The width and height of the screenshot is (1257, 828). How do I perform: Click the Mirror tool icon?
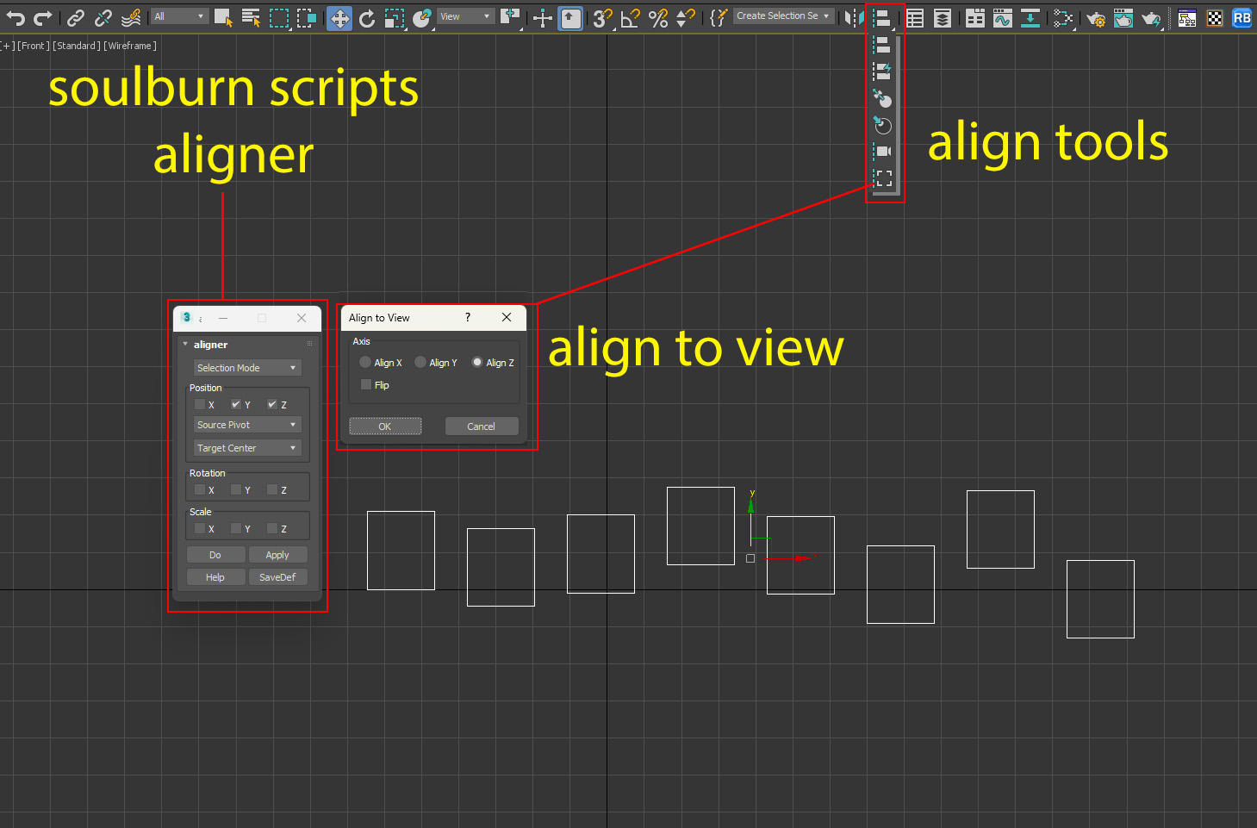click(855, 17)
